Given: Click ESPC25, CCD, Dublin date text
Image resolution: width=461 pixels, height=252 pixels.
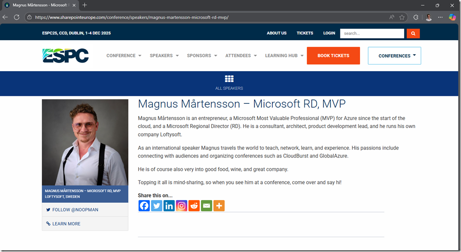Looking at the screenshot, I should click(x=76, y=33).
